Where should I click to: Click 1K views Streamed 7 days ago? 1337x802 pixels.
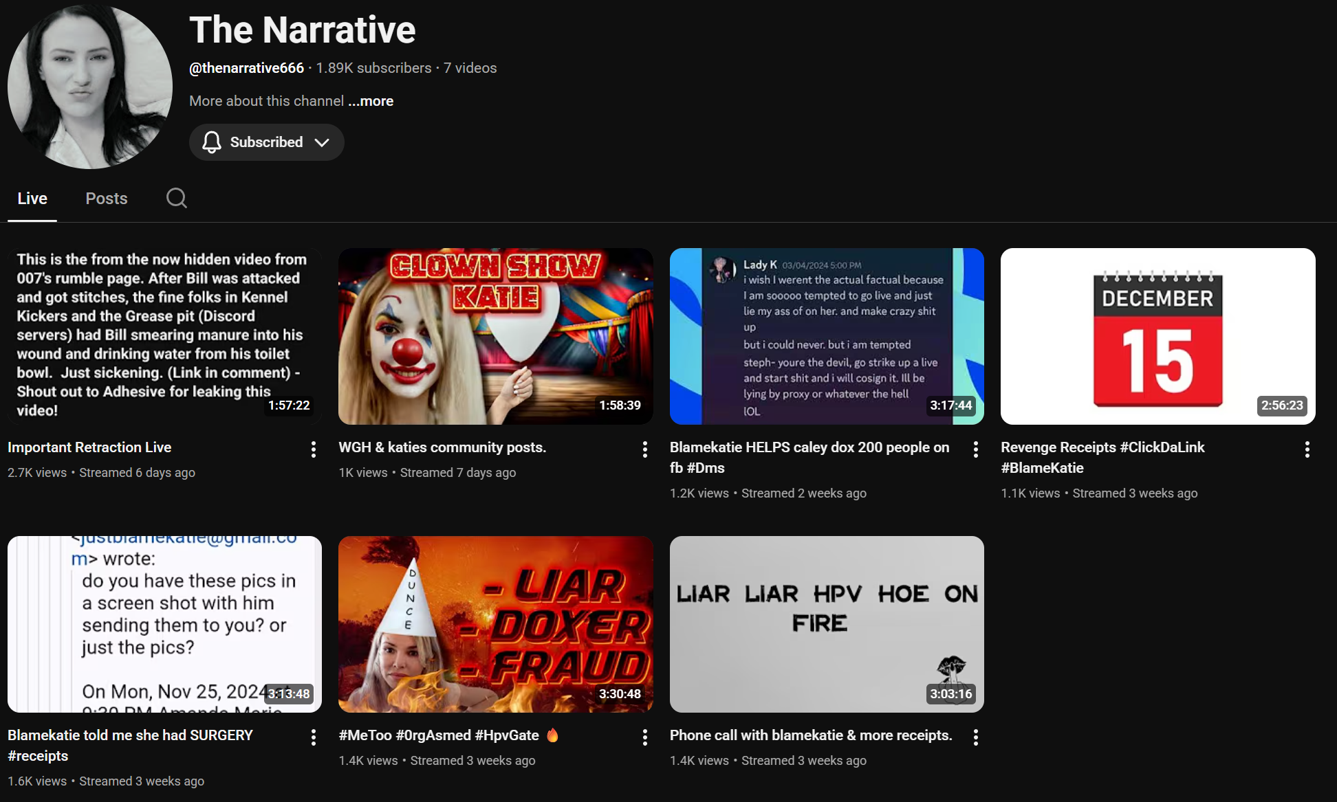[x=427, y=473]
